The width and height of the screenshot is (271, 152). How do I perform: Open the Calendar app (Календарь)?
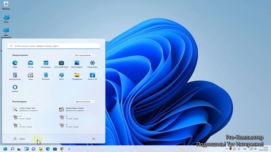[x=46, y=64]
